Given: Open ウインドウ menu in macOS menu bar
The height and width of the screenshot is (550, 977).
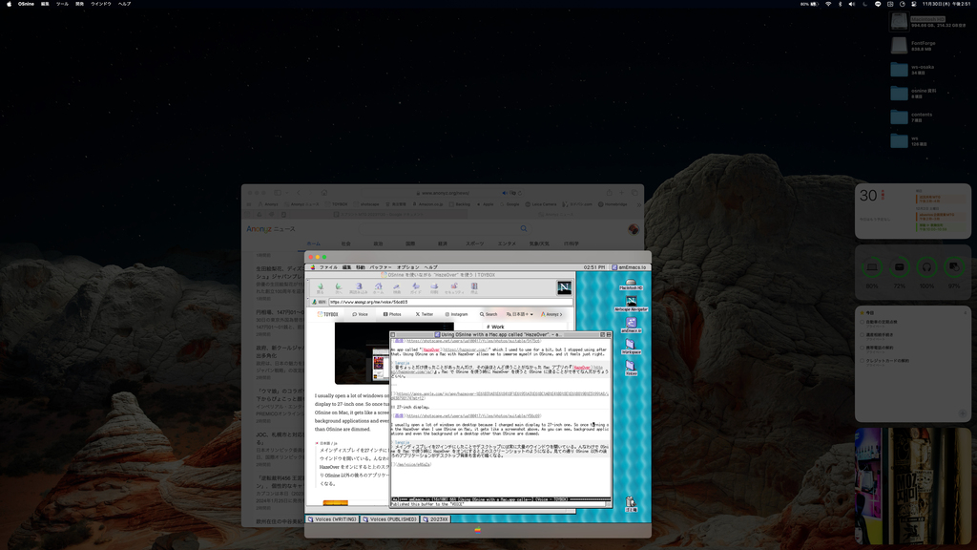Looking at the screenshot, I should [x=101, y=4].
